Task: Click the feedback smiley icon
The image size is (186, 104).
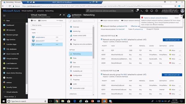Action: [x=152, y=11]
